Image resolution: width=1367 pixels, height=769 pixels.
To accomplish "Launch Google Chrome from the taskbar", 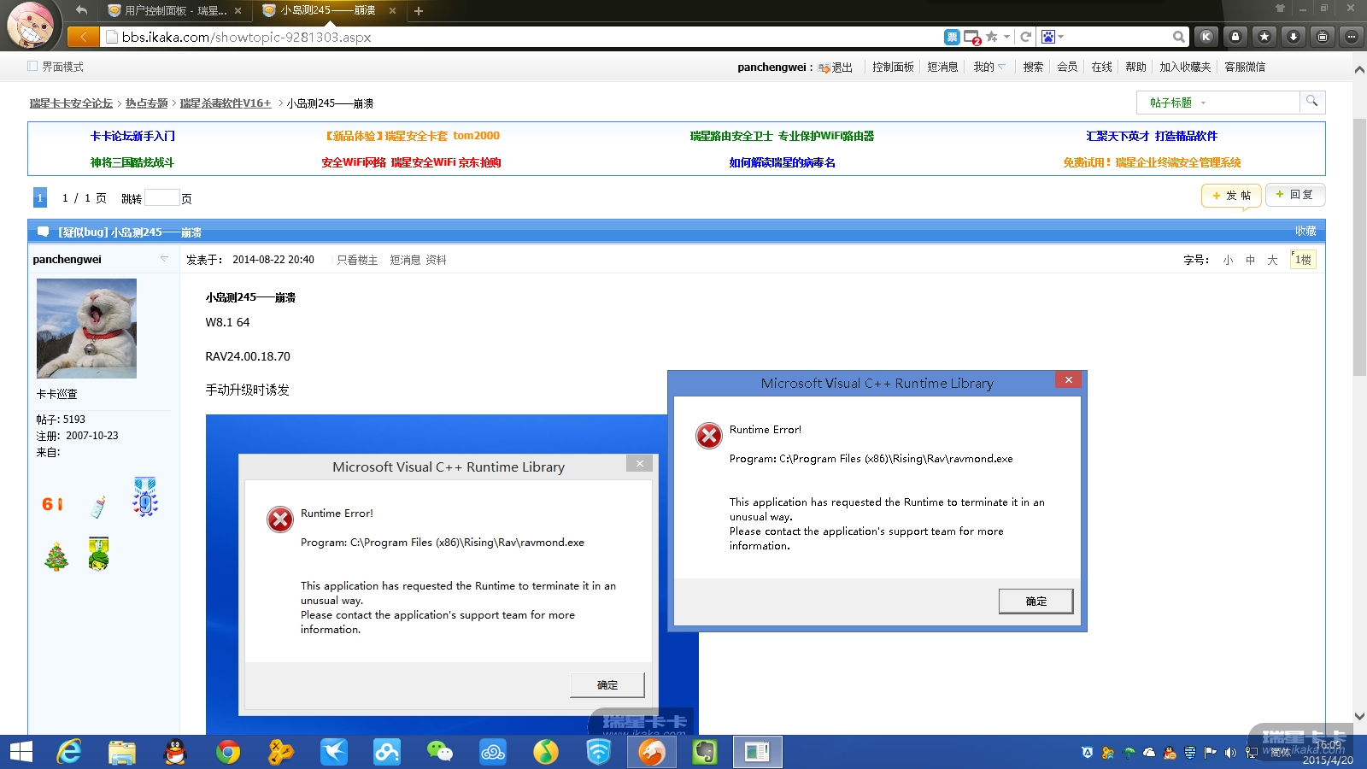I will click(228, 752).
